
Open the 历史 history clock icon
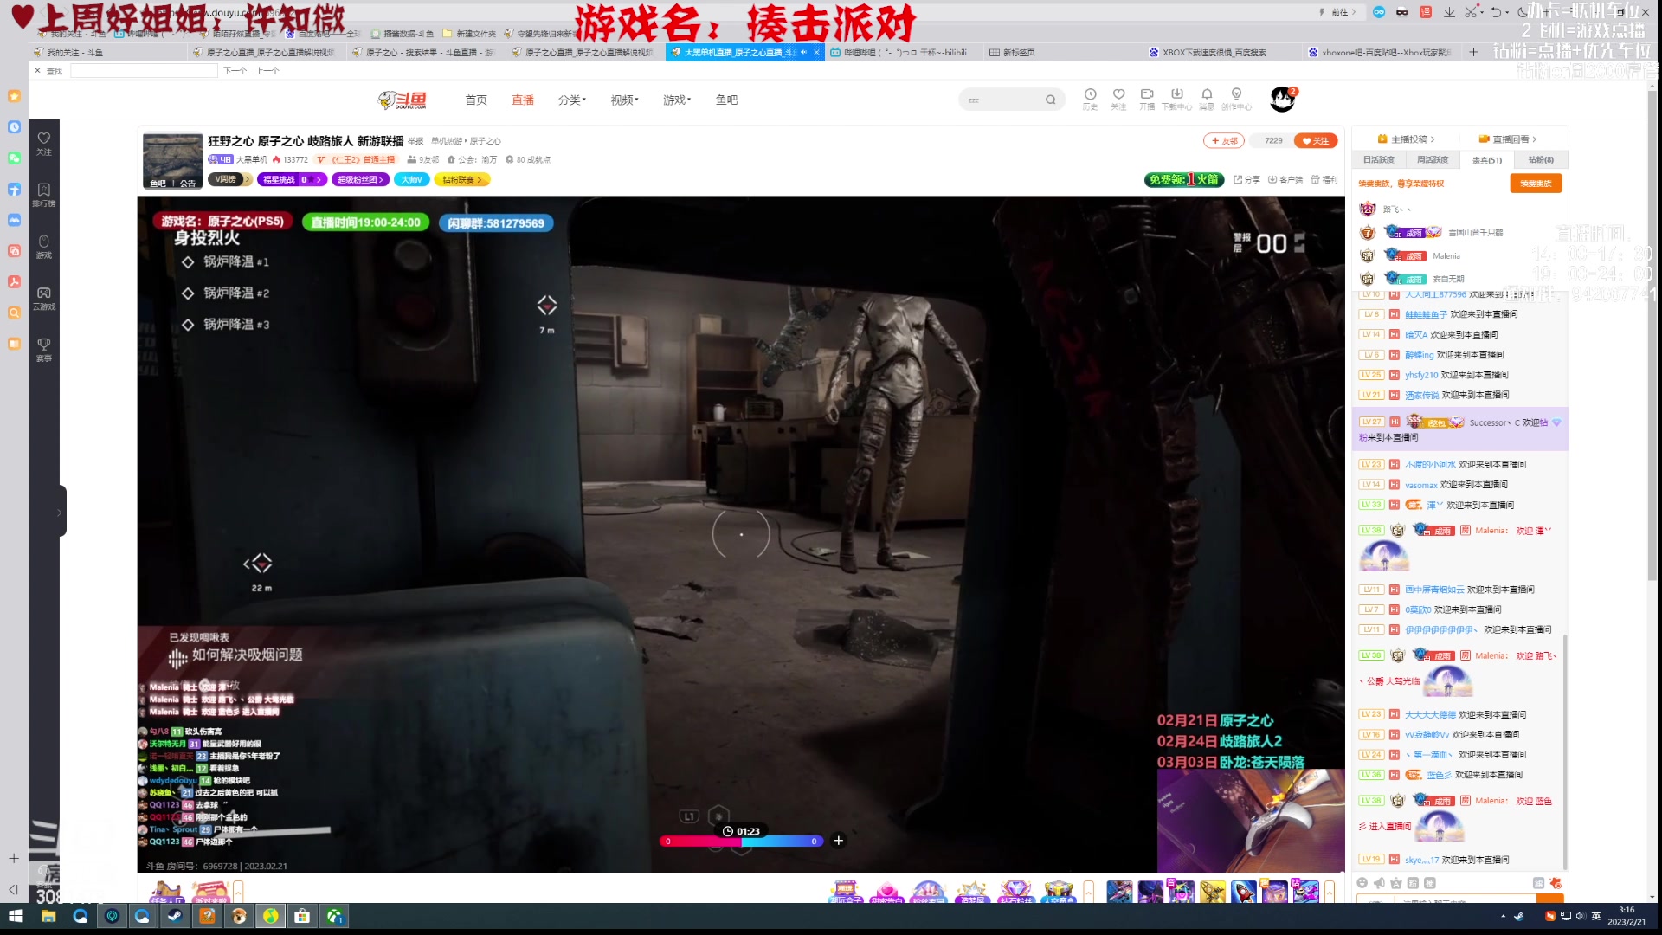click(1090, 95)
